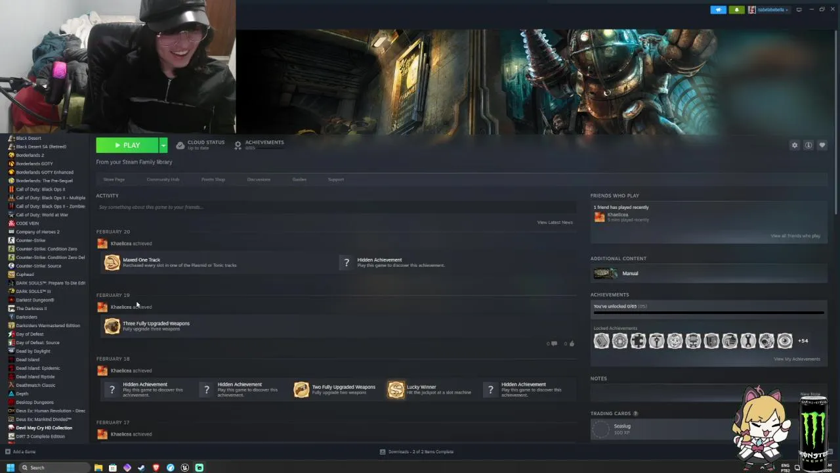This screenshot has height=473, width=840.
Task: Click the Big Picture mode monitor icon
Action: pyautogui.click(x=799, y=10)
